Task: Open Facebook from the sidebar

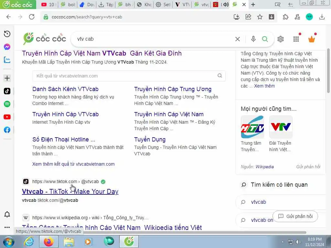Action: coord(7,130)
